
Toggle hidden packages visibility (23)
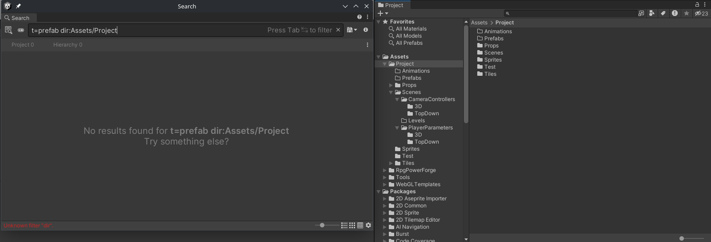(x=701, y=13)
